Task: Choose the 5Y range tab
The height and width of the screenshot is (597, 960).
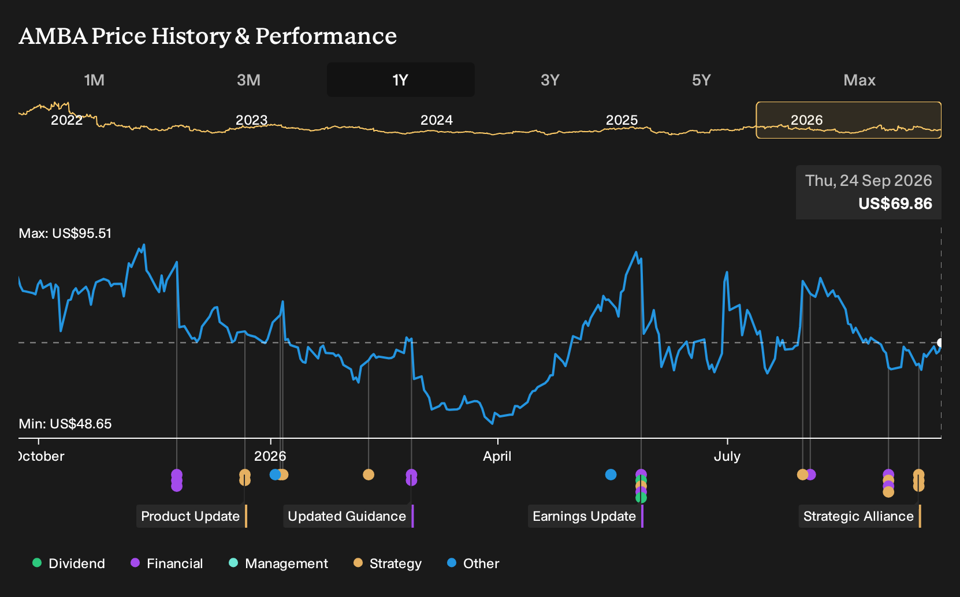Action: [x=701, y=80]
